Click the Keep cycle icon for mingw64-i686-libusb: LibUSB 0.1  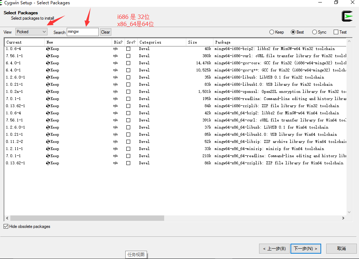[x=48, y=77]
